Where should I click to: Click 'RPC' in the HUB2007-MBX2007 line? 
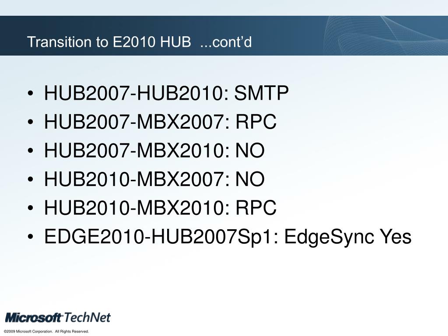(256, 122)
